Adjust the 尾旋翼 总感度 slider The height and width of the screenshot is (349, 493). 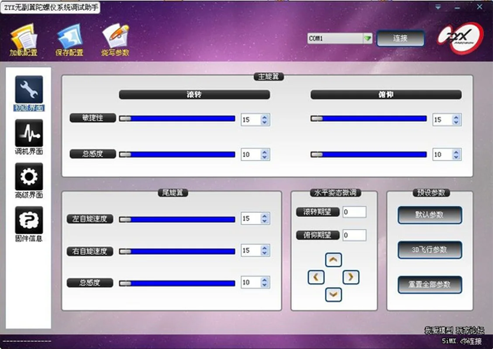click(177, 284)
